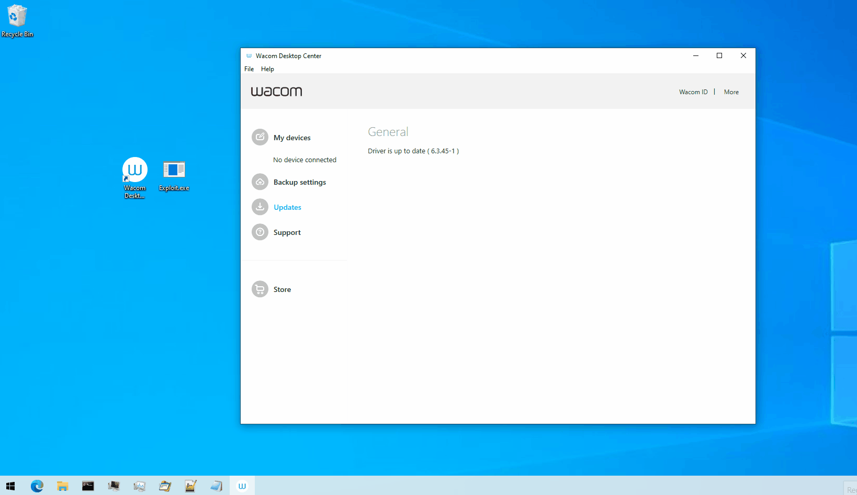857x495 pixels.
Task: Click the Updates download-arrow icon
Action: click(x=260, y=207)
